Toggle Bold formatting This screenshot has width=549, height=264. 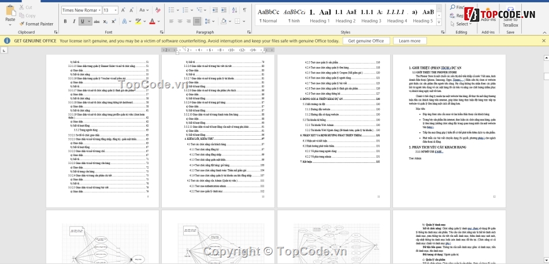pos(65,21)
